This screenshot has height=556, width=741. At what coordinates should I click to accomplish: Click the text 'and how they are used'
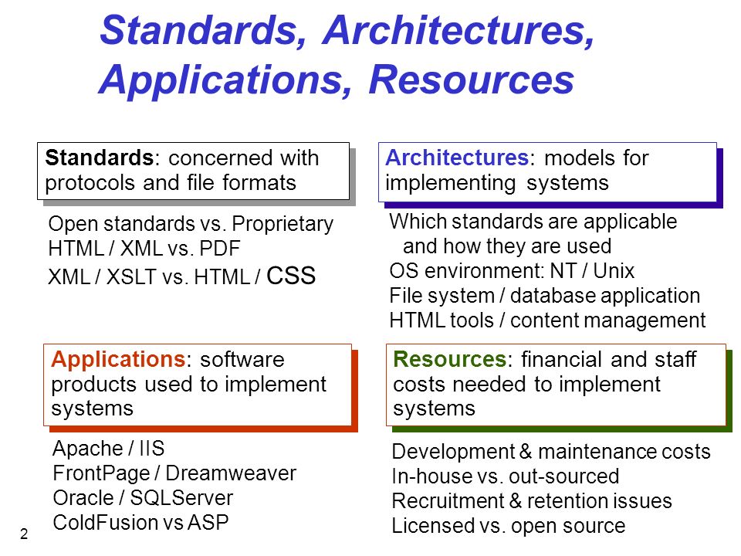pyautogui.click(x=507, y=246)
